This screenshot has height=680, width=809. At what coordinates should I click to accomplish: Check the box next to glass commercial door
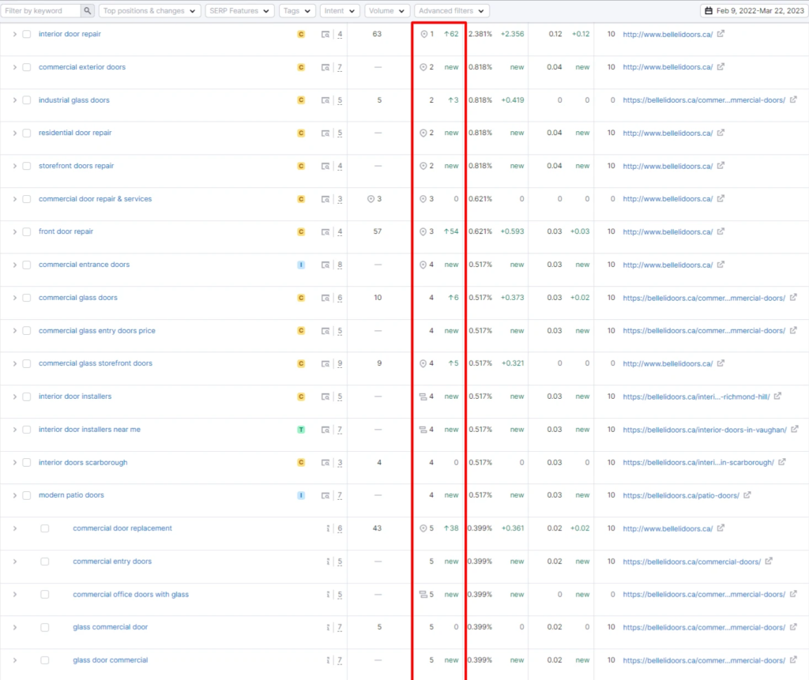(x=45, y=627)
